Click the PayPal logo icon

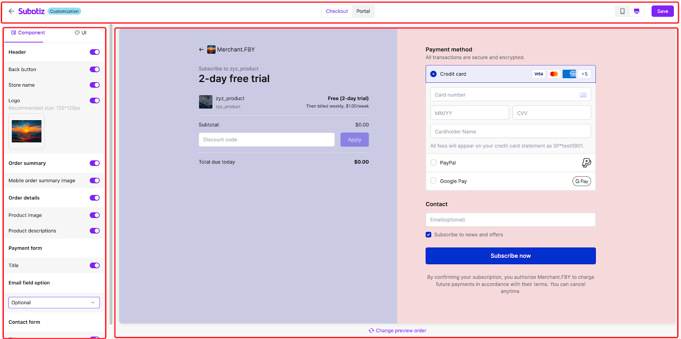(x=586, y=163)
